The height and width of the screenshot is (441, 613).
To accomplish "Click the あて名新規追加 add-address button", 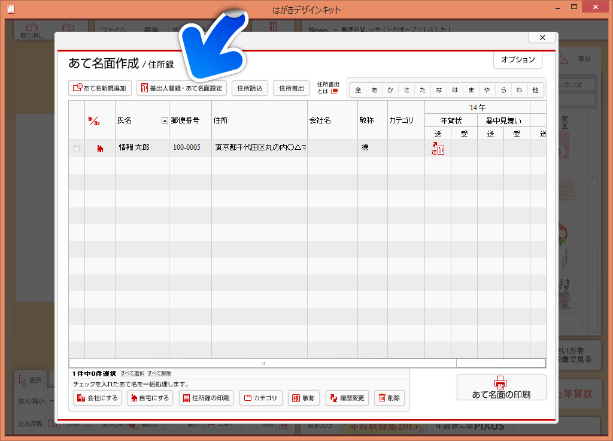I will [x=100, y=88].
